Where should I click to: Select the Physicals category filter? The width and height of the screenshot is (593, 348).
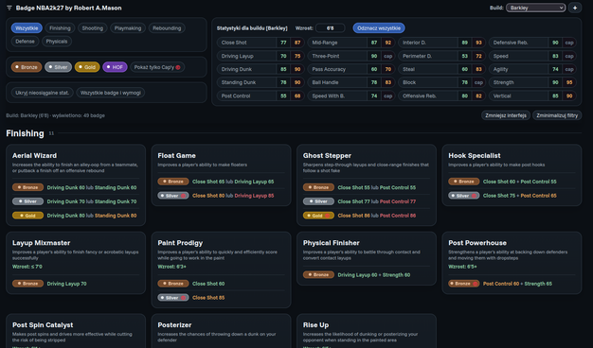coord(57,42)
